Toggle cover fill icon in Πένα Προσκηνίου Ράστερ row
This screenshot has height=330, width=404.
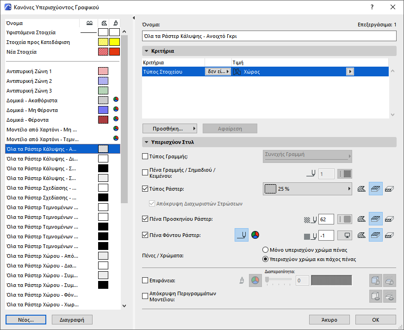376,219
